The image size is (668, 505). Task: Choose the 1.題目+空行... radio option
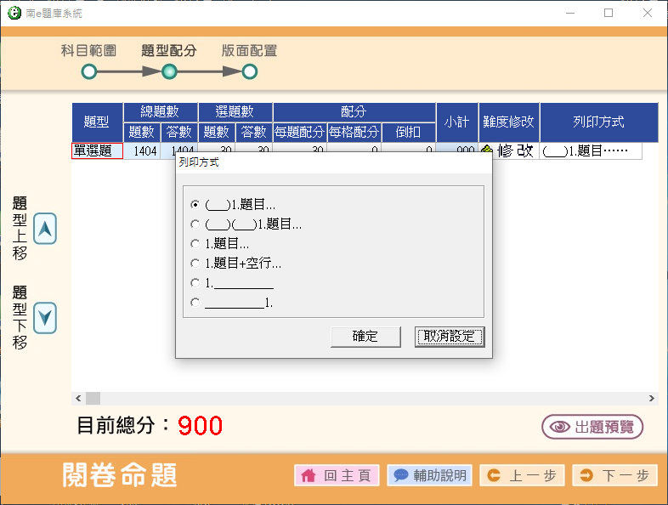coord(196,264)
